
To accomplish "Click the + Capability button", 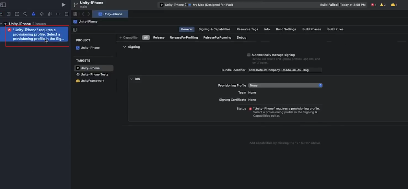I will click(x=129, y=37).
